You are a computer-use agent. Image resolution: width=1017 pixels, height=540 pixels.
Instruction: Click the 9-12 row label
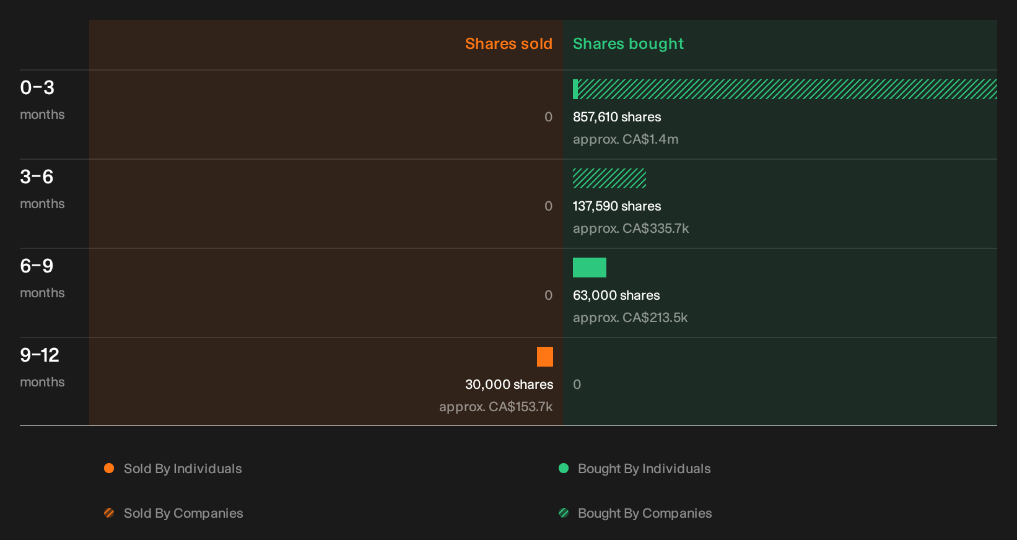(40, 355)
